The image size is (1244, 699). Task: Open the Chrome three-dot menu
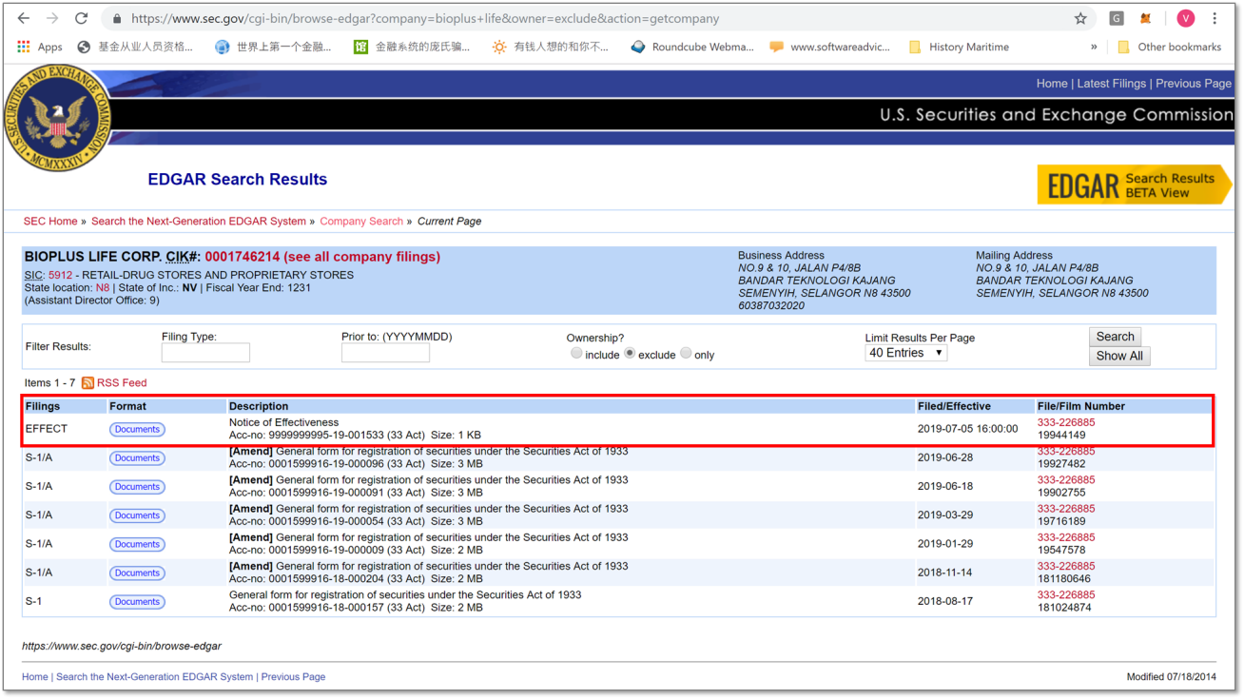(x=1215, y=18)
